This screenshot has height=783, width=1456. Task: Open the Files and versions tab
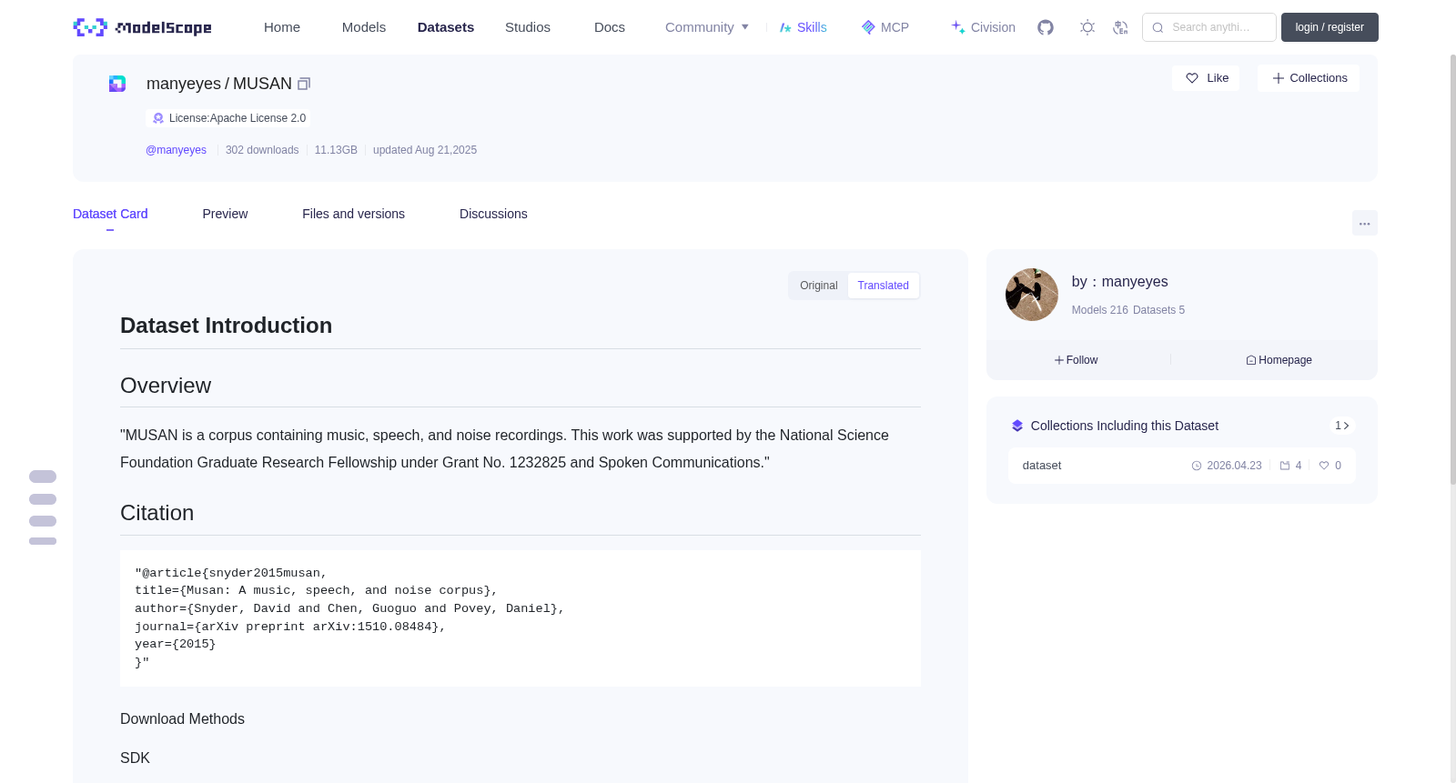coord(353,214)
